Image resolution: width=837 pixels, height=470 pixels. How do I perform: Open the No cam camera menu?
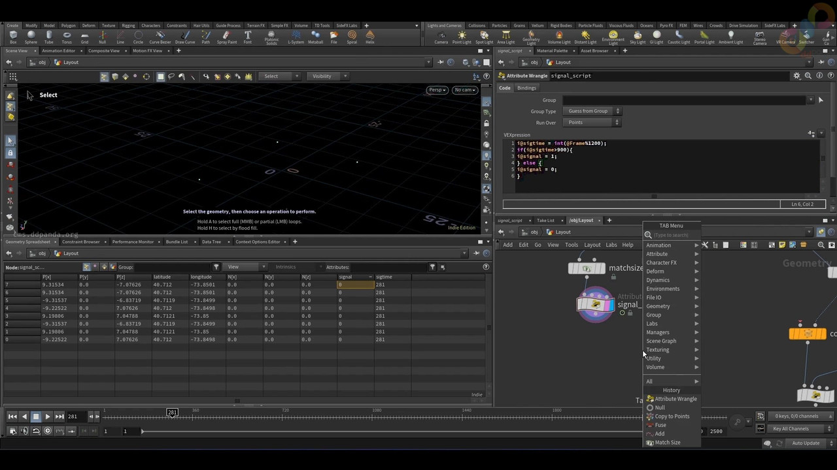point(465,90)
